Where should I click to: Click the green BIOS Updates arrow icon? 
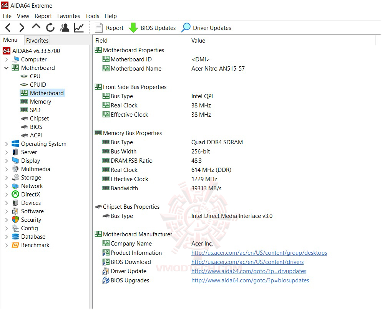click(133, 28)
